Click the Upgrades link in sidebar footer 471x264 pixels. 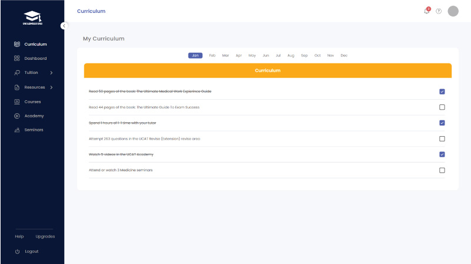45,236
